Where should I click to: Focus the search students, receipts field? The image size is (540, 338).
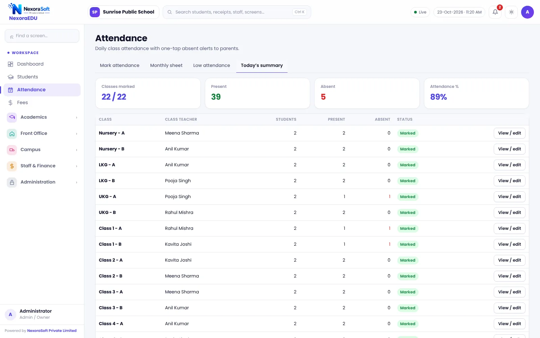pos(237,12)
